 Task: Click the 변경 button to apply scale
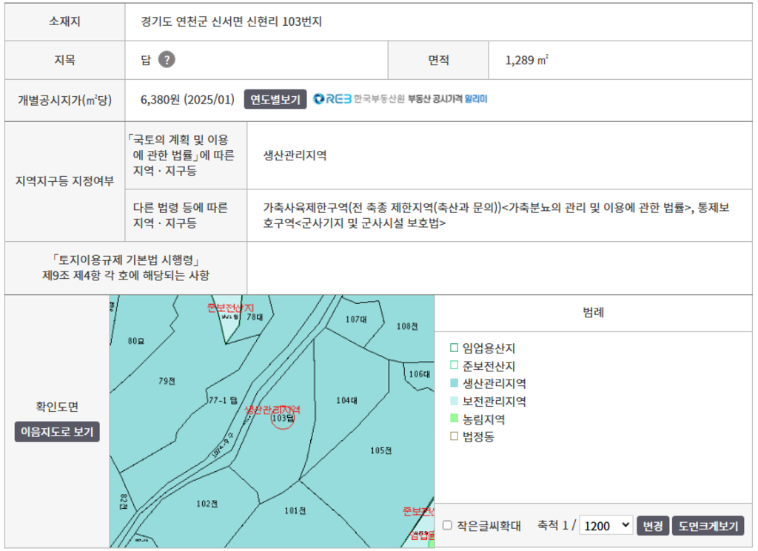click(x=653, y=525)
